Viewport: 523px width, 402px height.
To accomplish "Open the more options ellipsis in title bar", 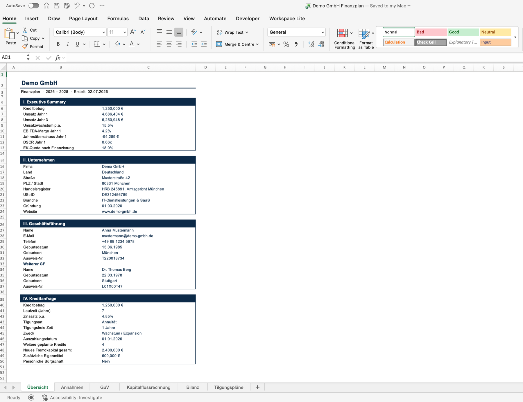I will click(102, 6).
